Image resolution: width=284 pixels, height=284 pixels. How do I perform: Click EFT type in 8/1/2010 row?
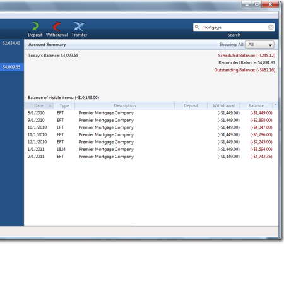click(60, 113)
